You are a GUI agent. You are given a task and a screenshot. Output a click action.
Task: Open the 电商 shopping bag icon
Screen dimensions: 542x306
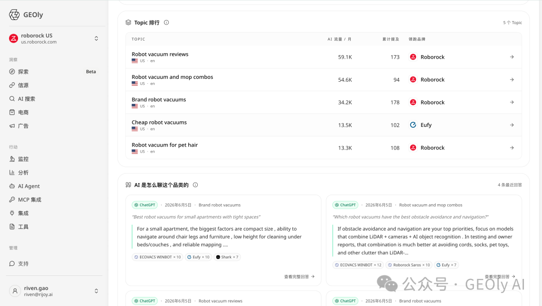pos(12,112)
